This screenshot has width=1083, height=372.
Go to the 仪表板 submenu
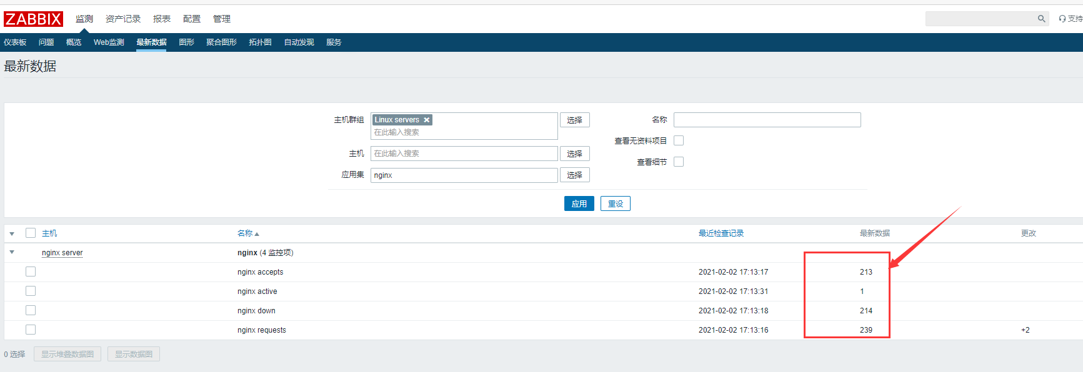(15, 42)
